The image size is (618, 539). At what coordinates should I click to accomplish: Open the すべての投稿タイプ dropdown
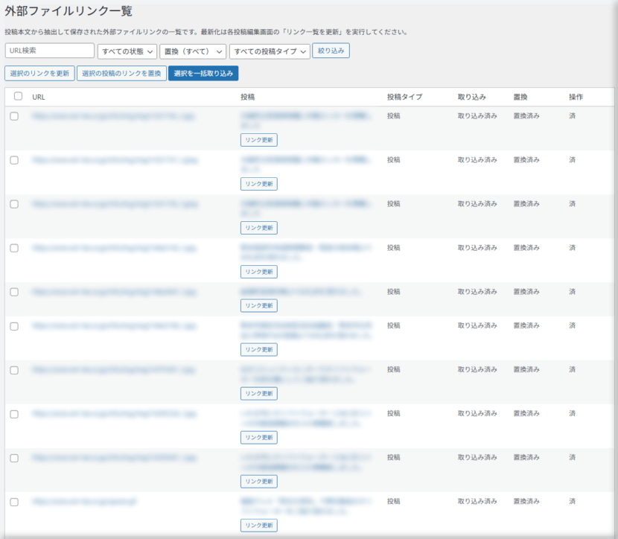tap(270, 51)
